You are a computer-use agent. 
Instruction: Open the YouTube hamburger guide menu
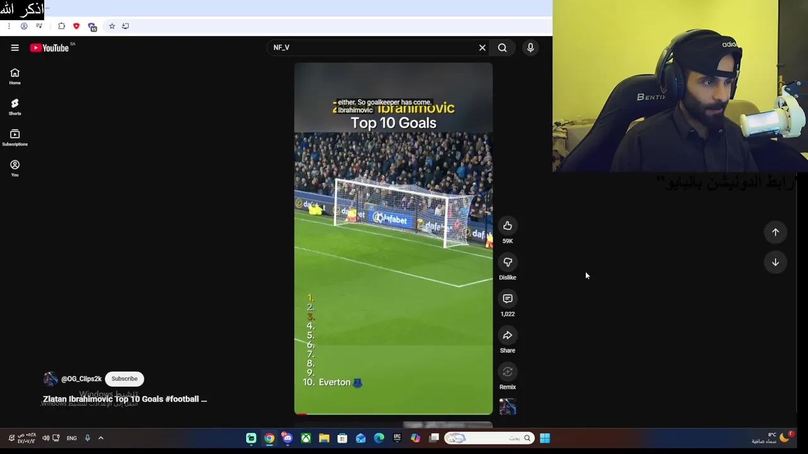click(15, 48)
